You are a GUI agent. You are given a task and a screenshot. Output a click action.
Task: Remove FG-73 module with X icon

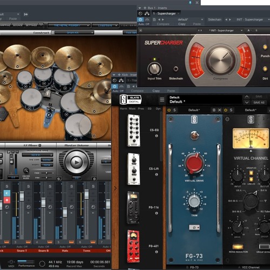pos(219,110)
